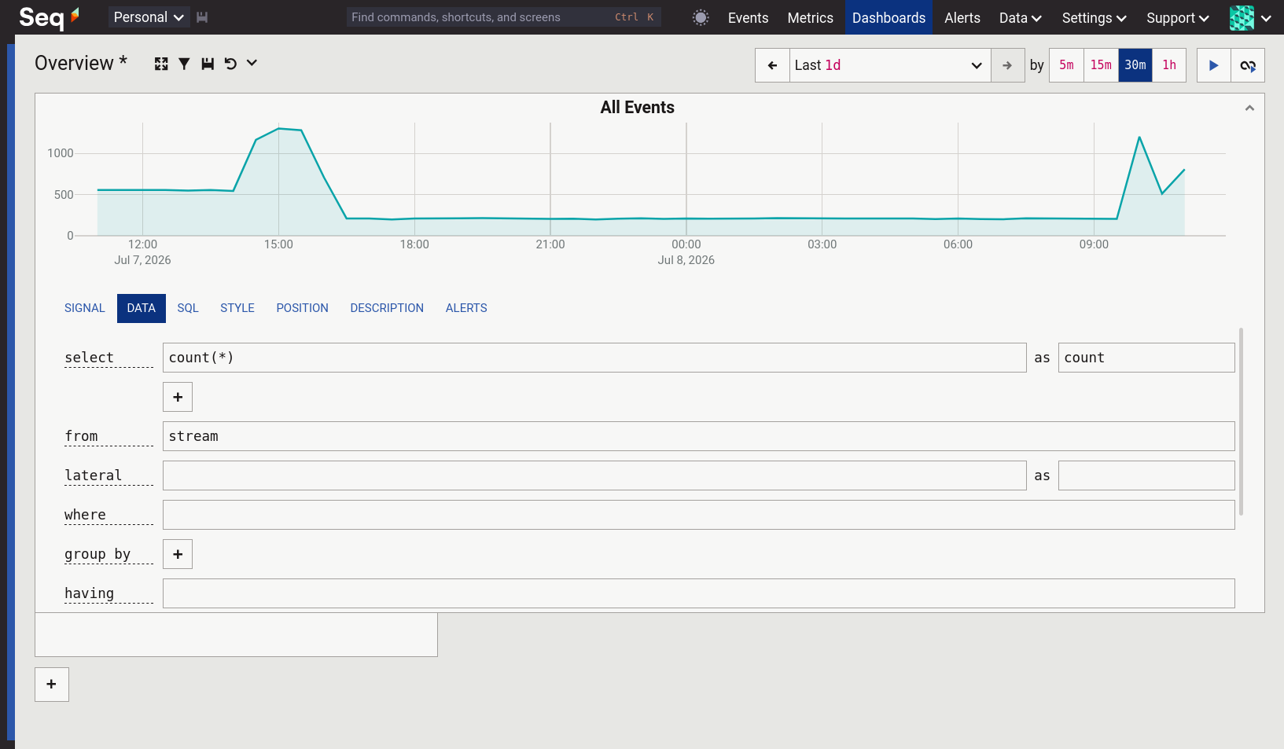Open the Personal workspace dropdown
1284x749 pixels.
[149, 17]
